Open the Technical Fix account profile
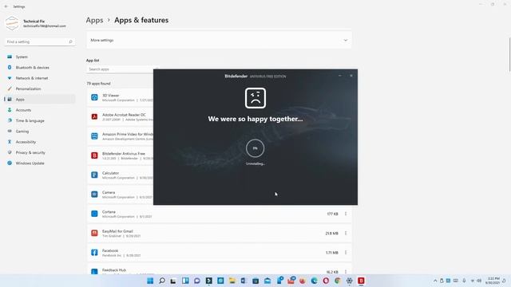This screenshot has height=287, width=511. click(36, 23)
